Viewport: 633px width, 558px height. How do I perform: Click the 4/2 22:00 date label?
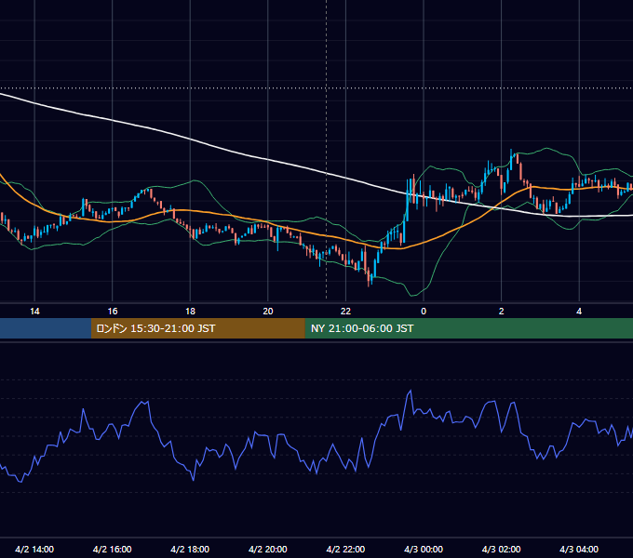(x=345, y=549)
